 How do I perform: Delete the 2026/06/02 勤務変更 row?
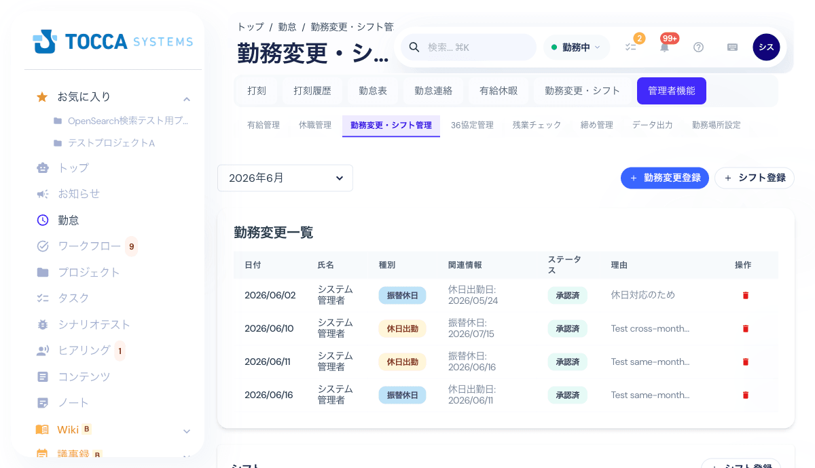coord(746,295)
